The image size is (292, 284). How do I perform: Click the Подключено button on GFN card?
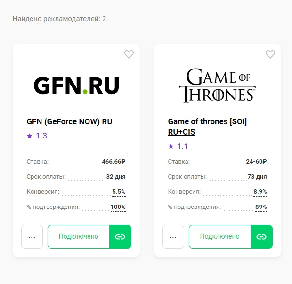coord(79,237)
